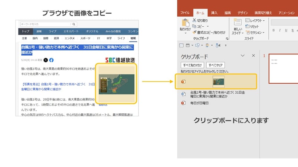Click the shapes icon in Quick Access bar
The height and width of the screenshot is (167, 298).
tap(197, 45)
